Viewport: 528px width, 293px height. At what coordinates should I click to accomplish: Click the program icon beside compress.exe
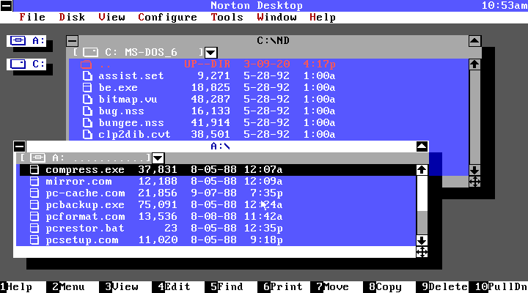coord(34,169)
